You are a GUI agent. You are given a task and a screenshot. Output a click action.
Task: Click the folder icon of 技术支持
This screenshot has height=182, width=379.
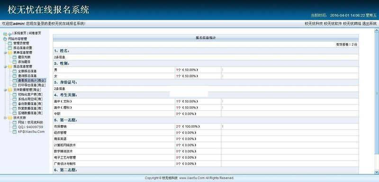coord(10,118)
